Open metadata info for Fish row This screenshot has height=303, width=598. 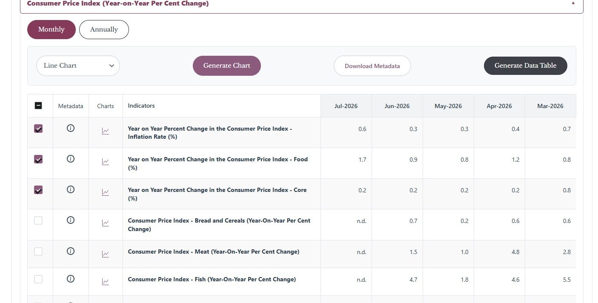(71, 279)
